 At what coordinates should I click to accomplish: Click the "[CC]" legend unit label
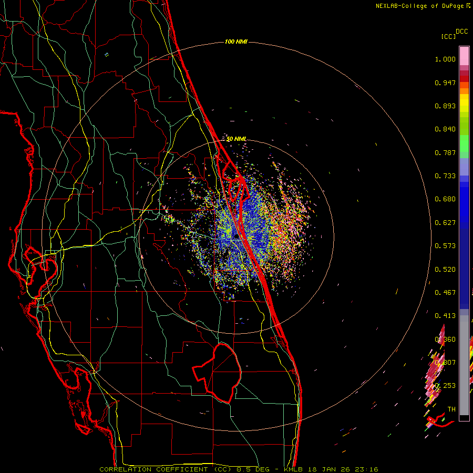click(448, 36)
